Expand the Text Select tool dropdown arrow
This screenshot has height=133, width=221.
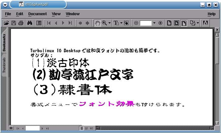point(121,23)
